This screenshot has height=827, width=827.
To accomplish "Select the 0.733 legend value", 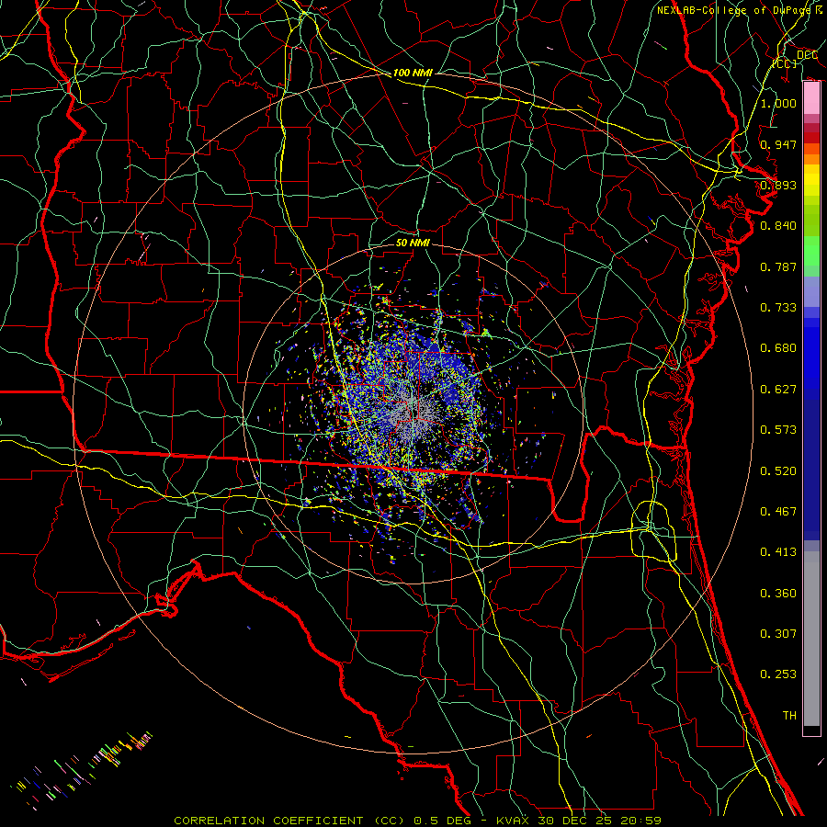I will click(778, 308).
